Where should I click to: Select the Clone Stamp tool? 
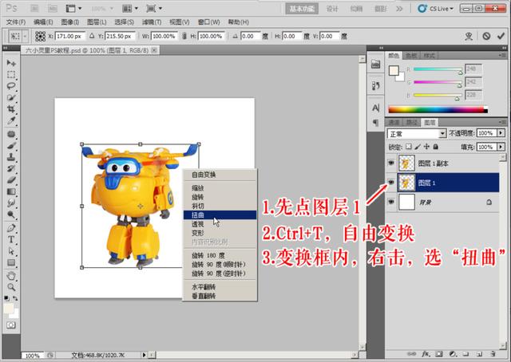coord(11,157)
